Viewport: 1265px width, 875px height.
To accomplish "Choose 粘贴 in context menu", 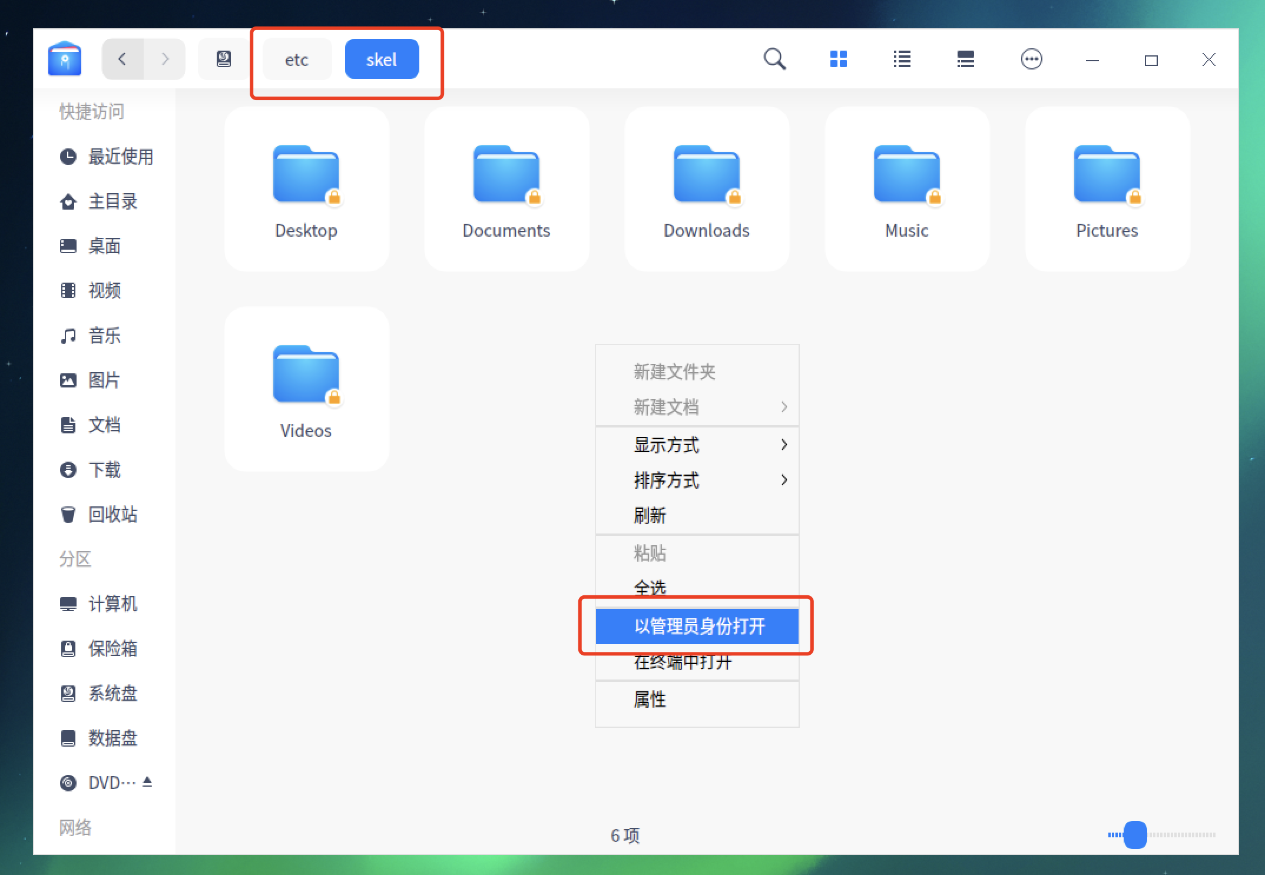I will pos(697,553).
